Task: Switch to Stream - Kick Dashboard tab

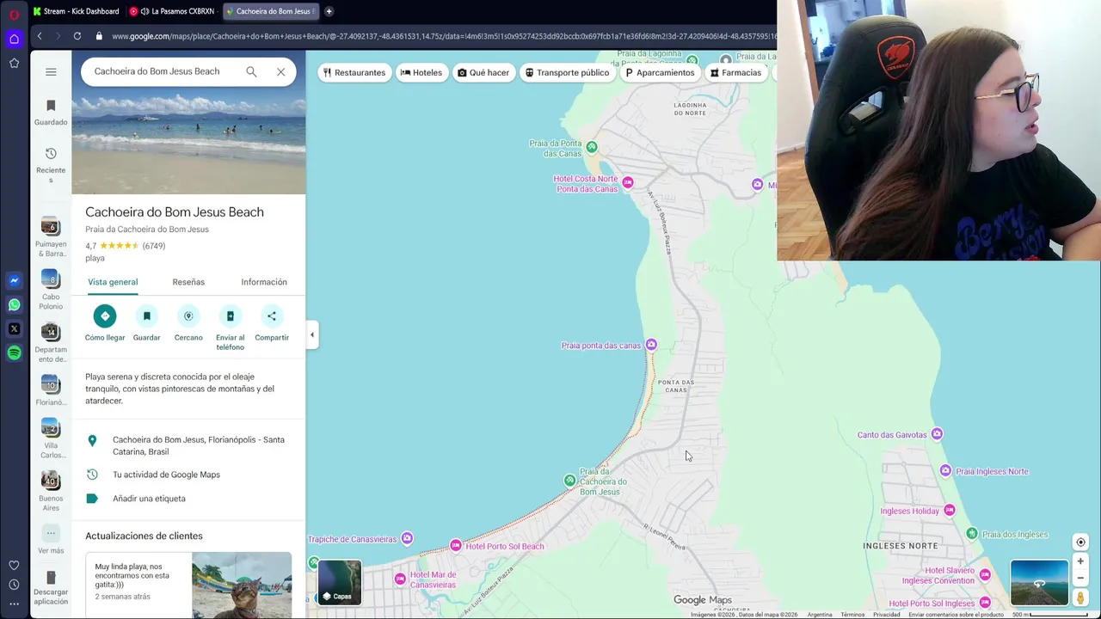Action: [76, 11]
